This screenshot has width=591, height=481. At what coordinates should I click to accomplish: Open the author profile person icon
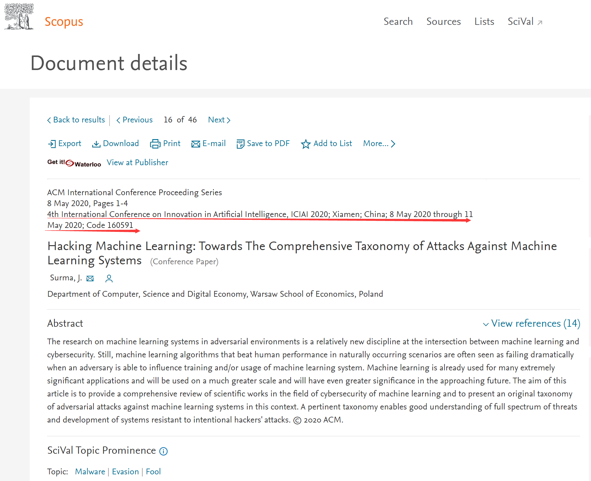coord(109,278)
